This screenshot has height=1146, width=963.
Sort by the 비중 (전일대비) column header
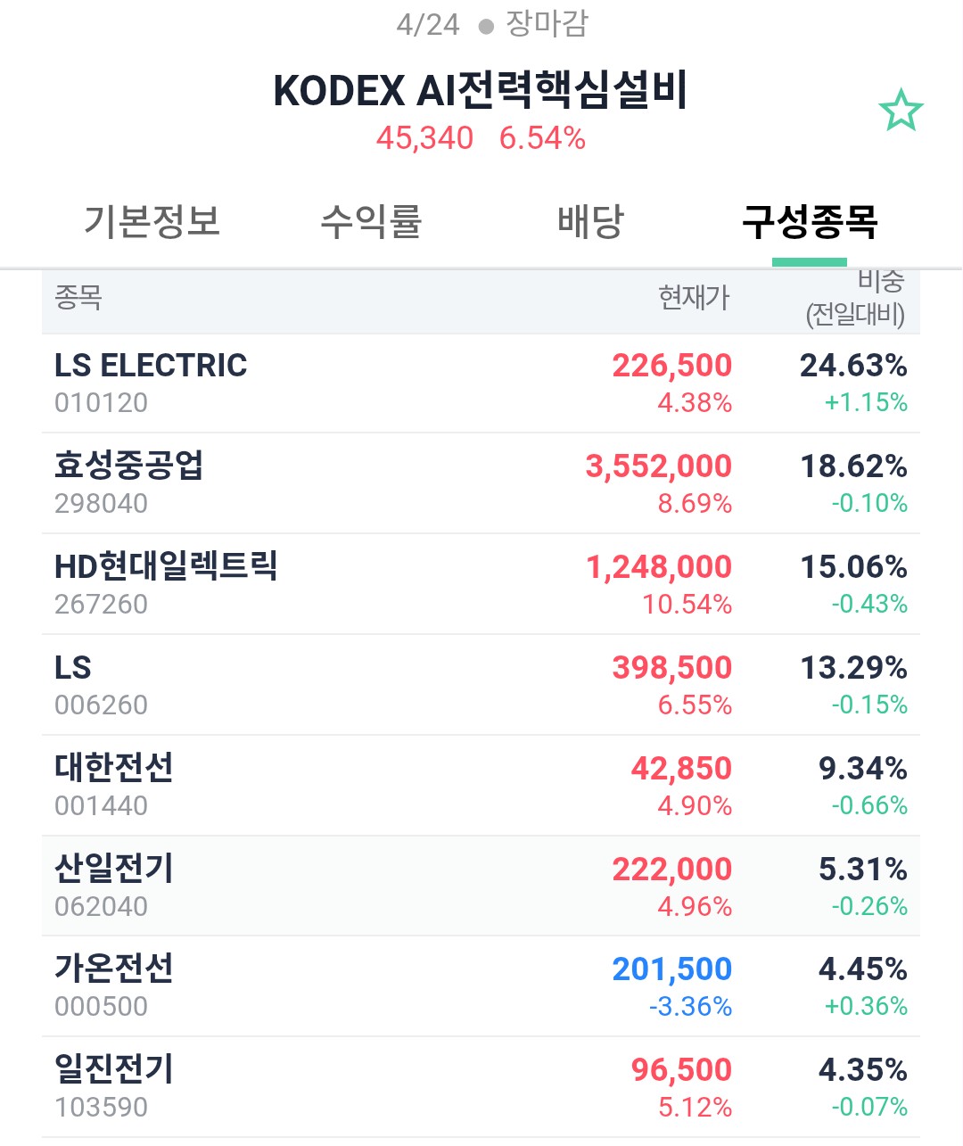(x=855, y=299)
